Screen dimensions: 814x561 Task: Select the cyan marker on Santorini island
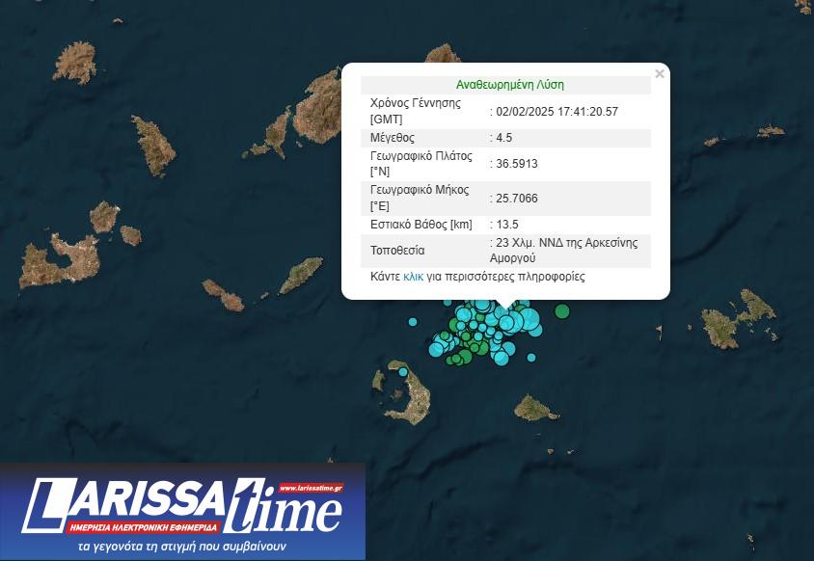point(403,372)
